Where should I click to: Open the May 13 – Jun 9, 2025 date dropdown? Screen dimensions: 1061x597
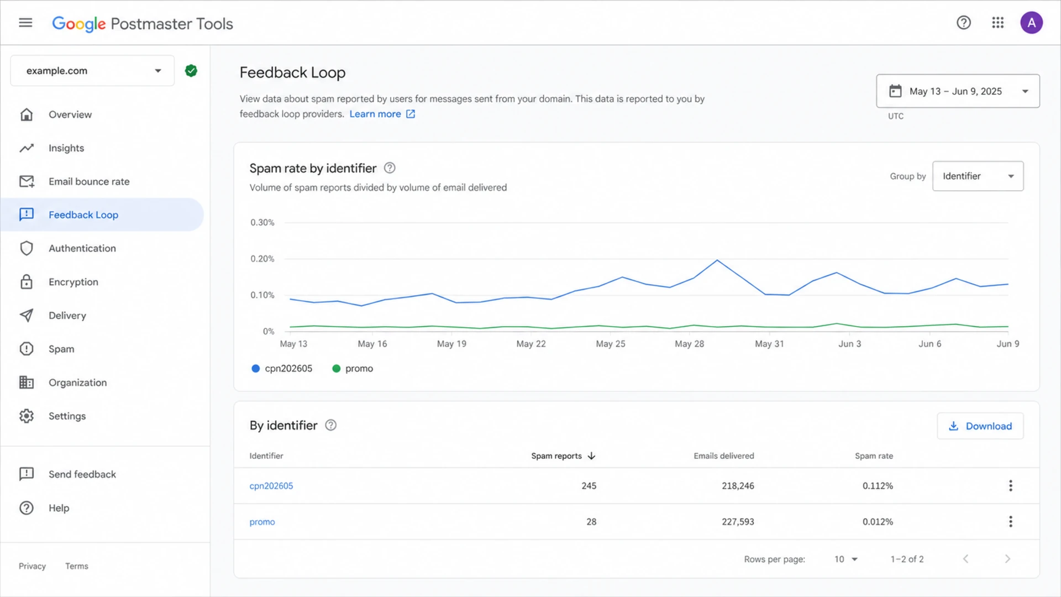(x=958, y=91)
